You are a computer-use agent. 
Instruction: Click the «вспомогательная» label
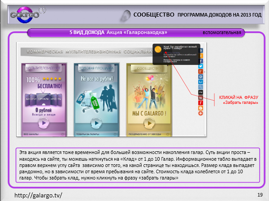click(221, 33)
